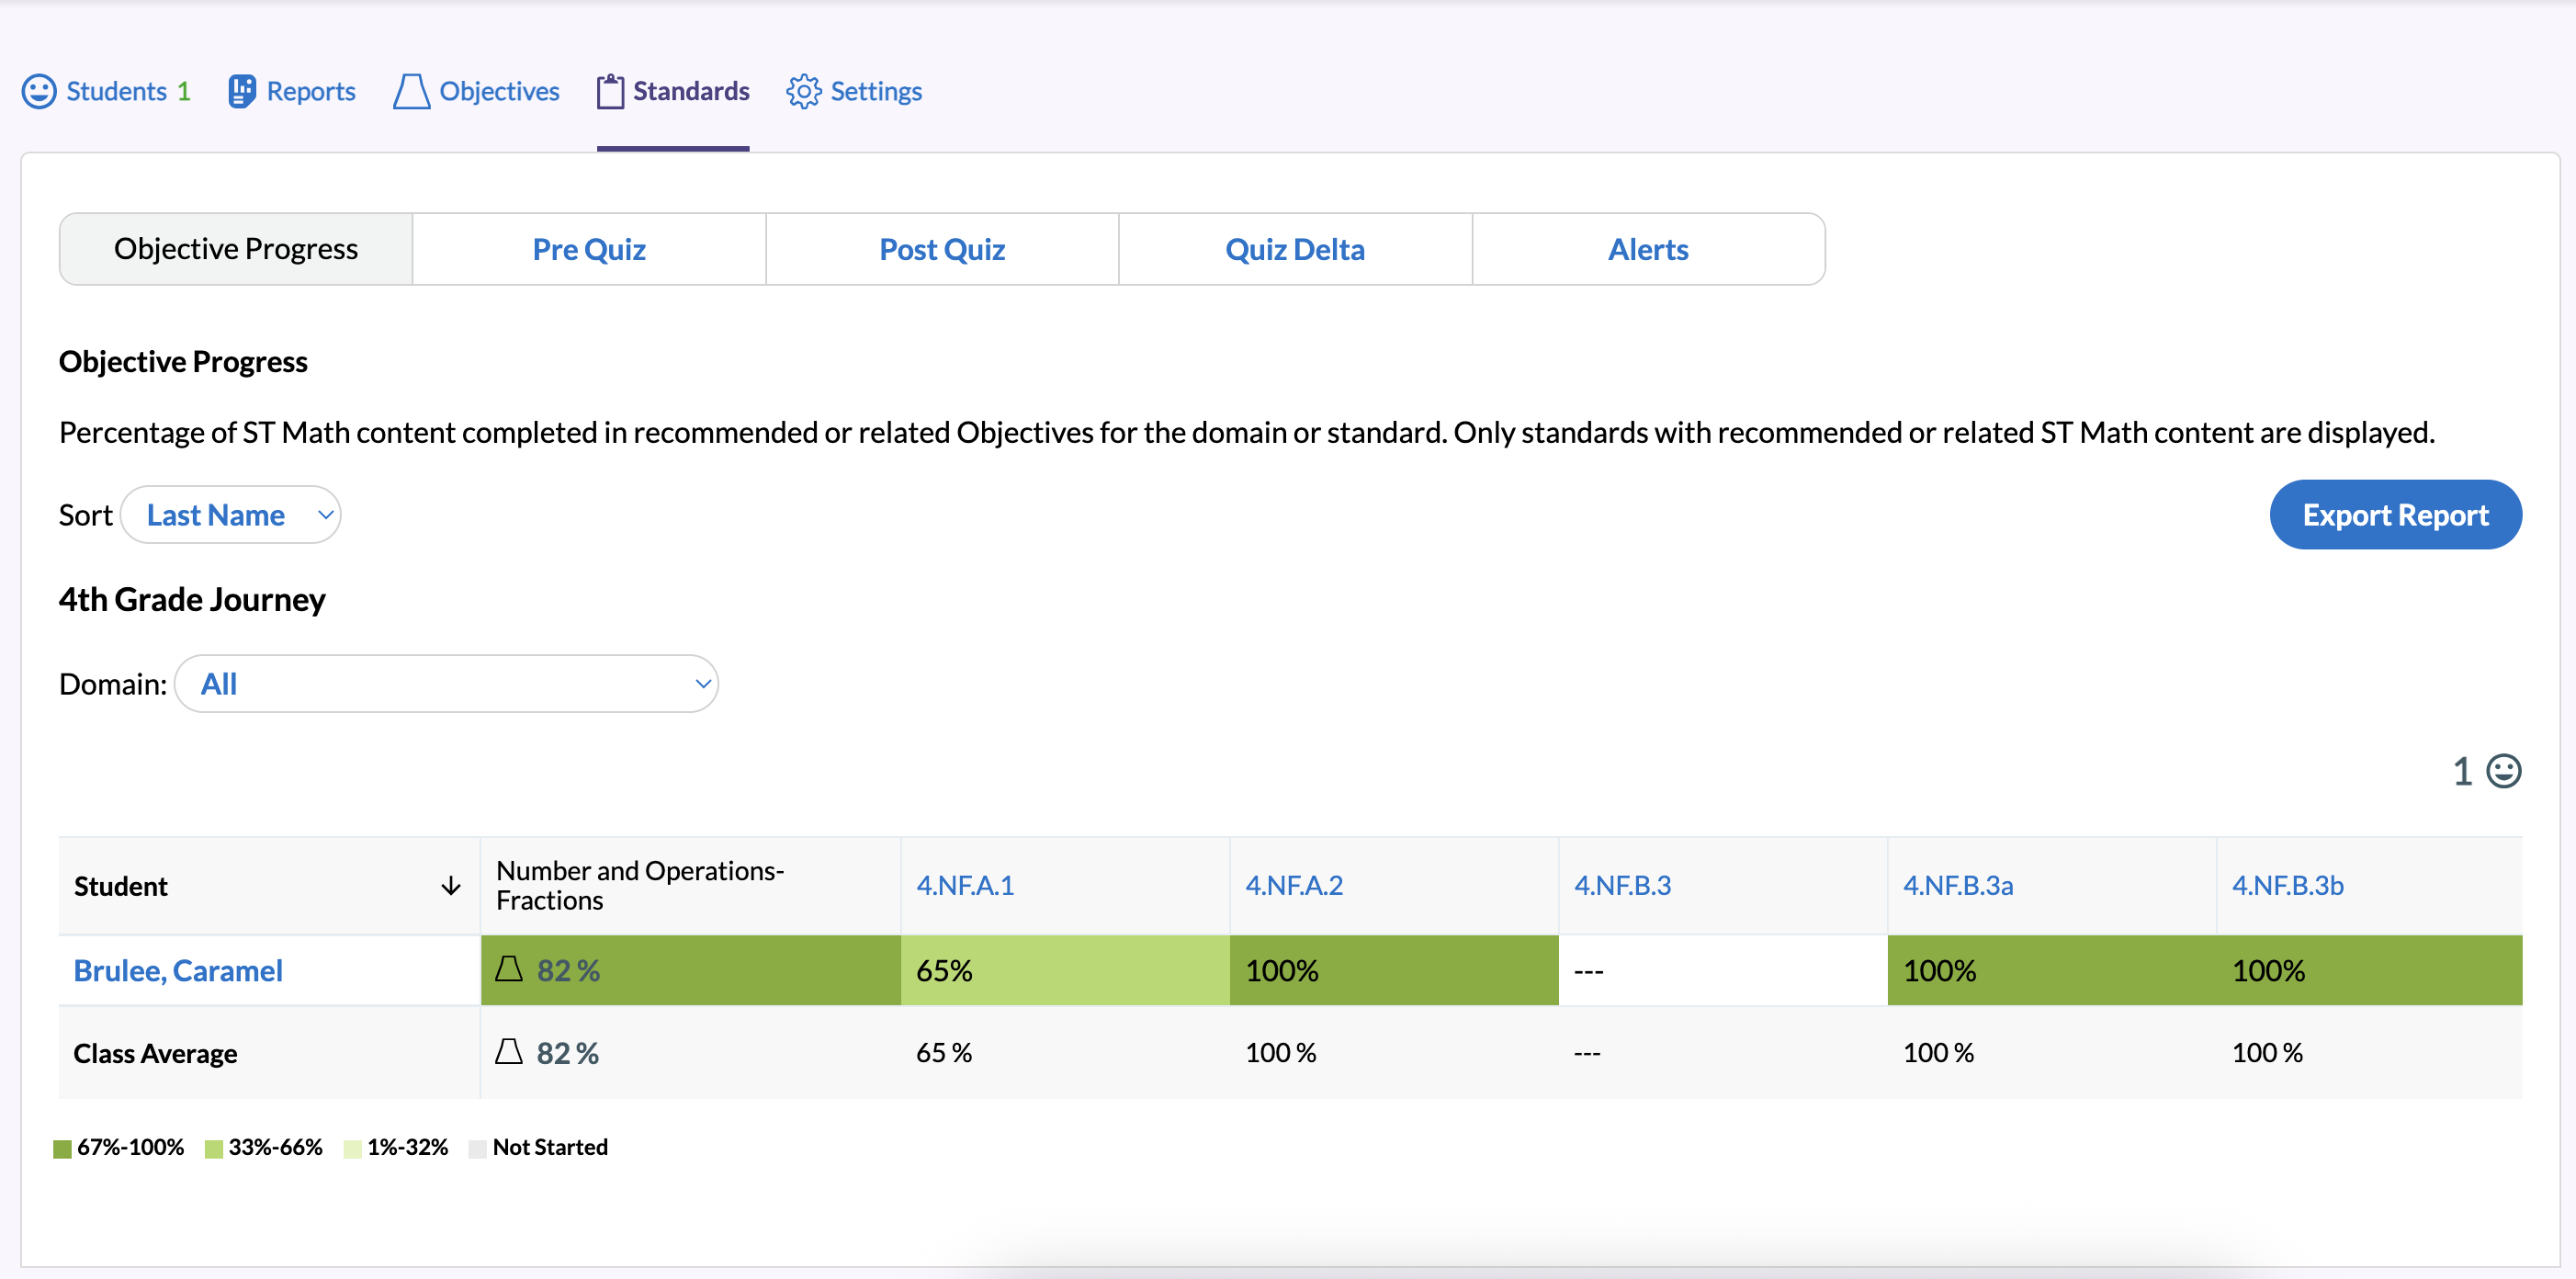Click the Standards clipboard icon
The height and width of the screenshot is (1279, 2576).
[x=610, y=91]
